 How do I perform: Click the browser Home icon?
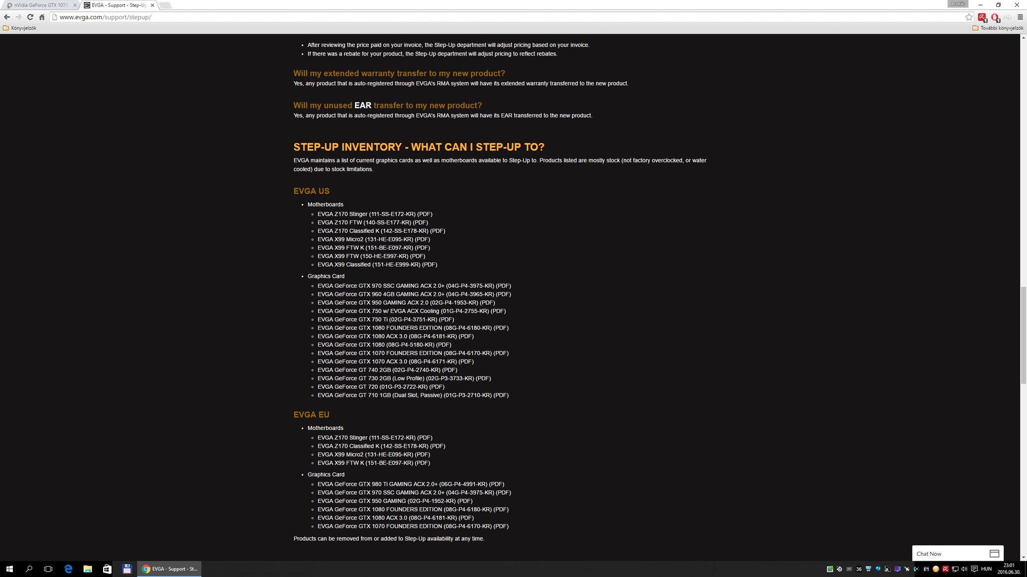pos(42,17)
